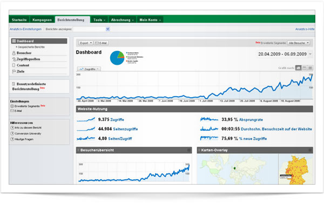324x203 pixels.
Task: Open Häufige Fragen link
Action: point(24,139)
